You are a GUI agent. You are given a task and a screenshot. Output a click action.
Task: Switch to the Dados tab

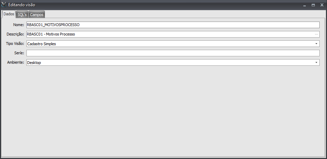point(9,14)
